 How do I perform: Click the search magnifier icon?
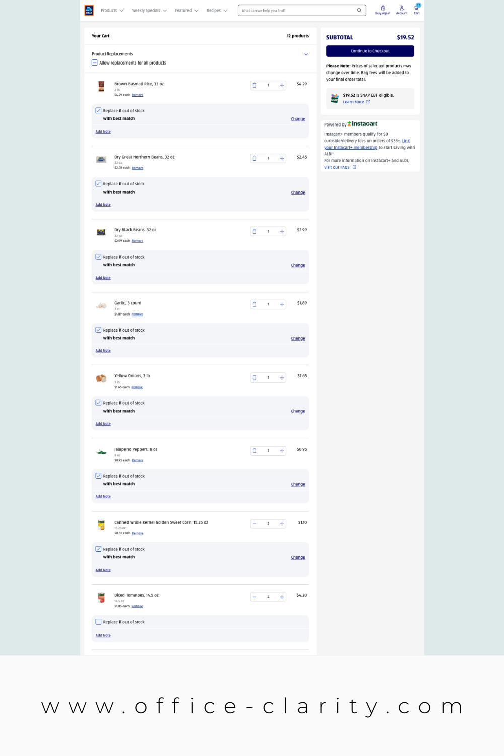coord(359,10)
